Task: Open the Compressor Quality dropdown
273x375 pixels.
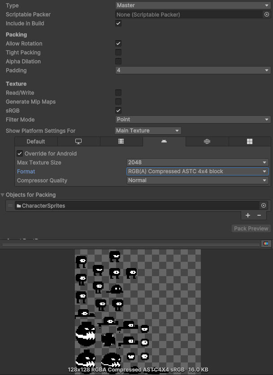Action: (198, 180)
